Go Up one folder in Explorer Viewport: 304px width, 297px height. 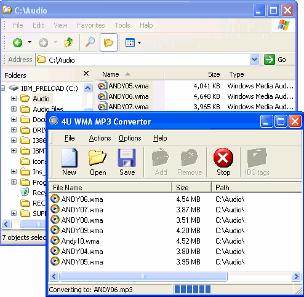68,42
